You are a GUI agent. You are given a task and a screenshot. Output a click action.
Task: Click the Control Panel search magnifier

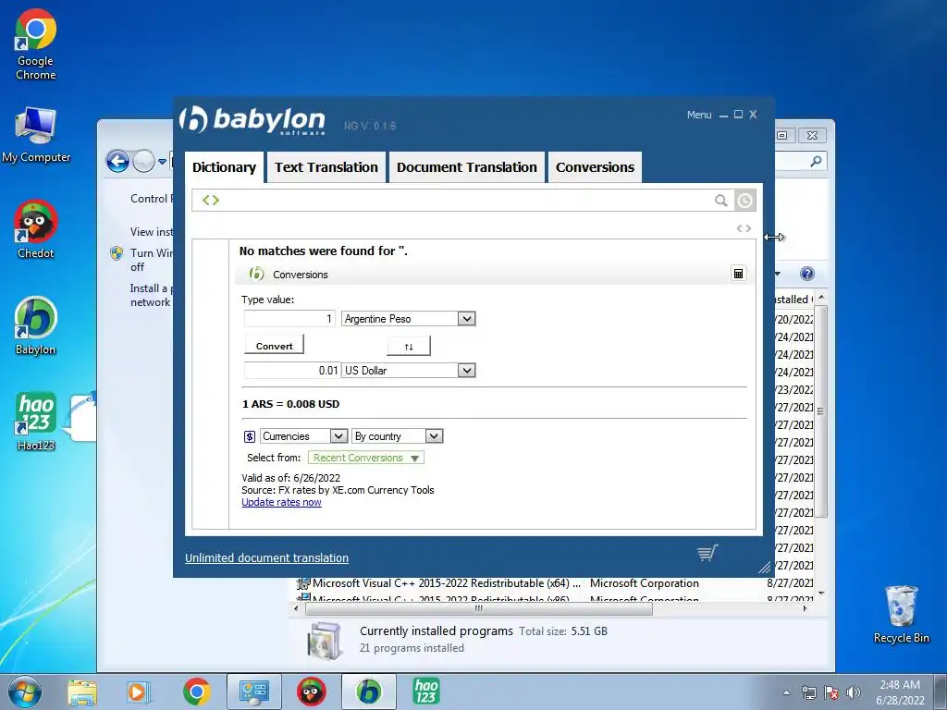pos(816,161)
